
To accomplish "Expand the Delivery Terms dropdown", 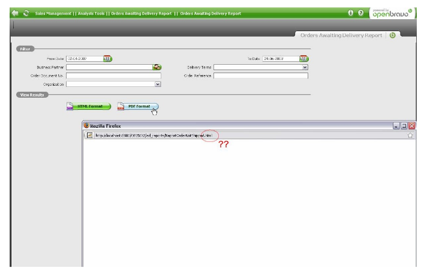I will pos(305,68).
